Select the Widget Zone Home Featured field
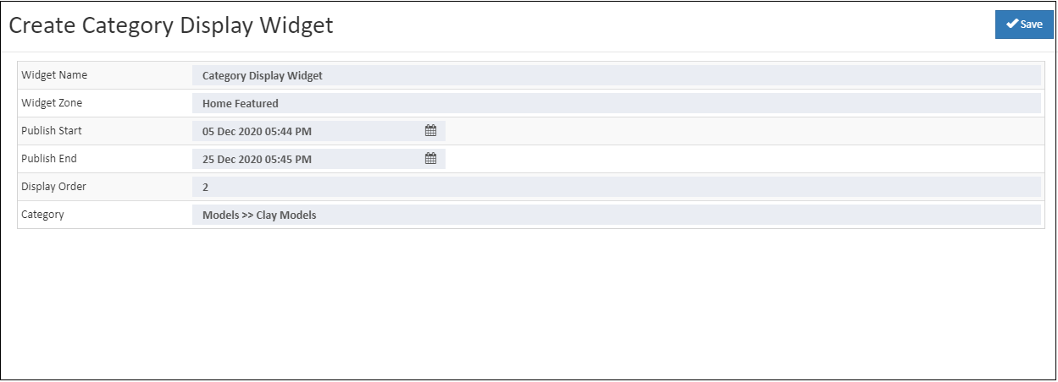This screenshot has width=1058, height=382. 616,103
